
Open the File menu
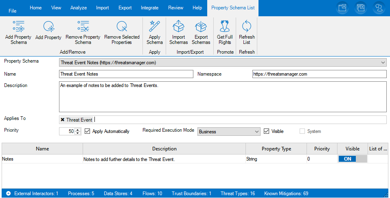13,11
